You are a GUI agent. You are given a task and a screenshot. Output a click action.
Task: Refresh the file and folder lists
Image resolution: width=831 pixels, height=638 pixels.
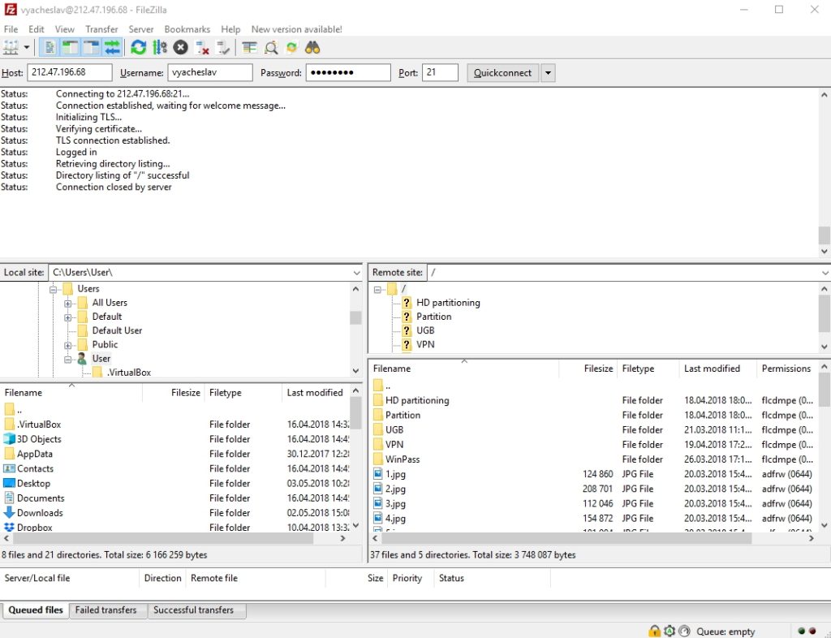(138, 48)
